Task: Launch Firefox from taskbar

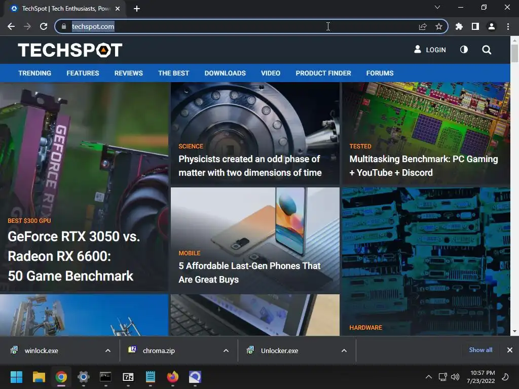Action: click(x=172, y=377)
